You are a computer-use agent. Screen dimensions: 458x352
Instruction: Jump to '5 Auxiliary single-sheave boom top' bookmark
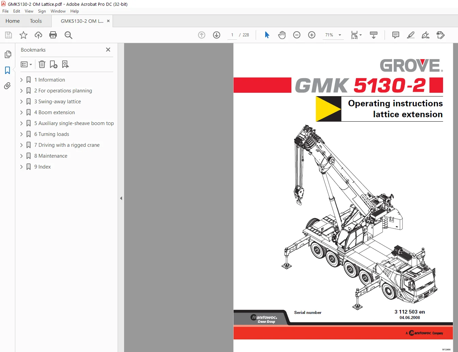tap(74, 123)
